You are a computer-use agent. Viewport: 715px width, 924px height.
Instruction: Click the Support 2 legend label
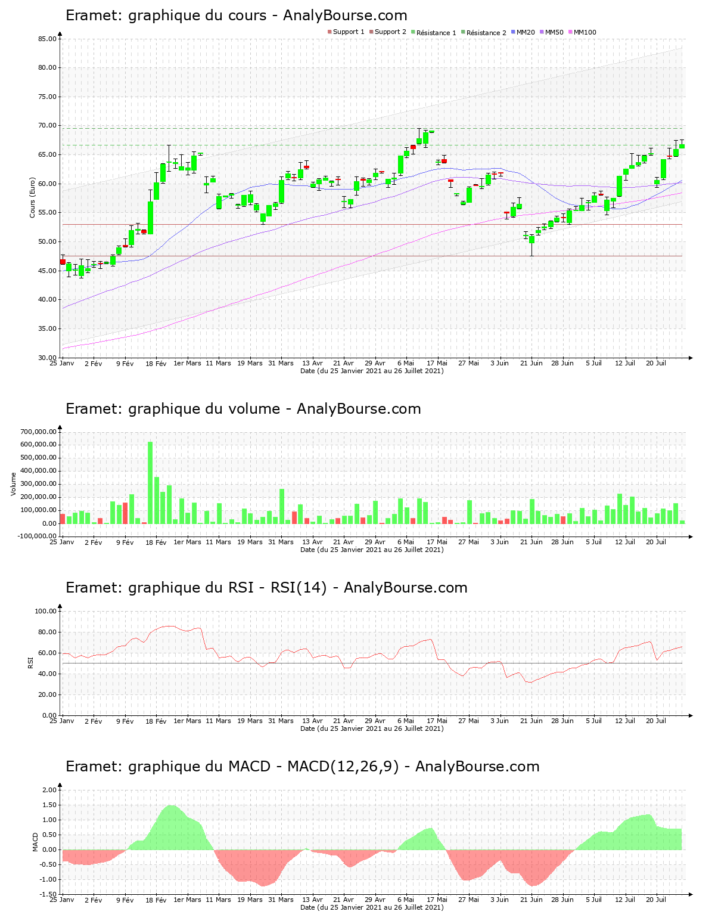390,32
